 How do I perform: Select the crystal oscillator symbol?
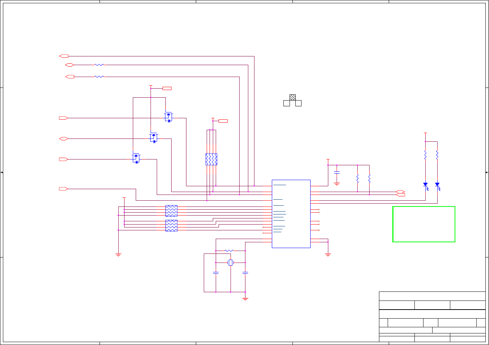pos(231,263)
